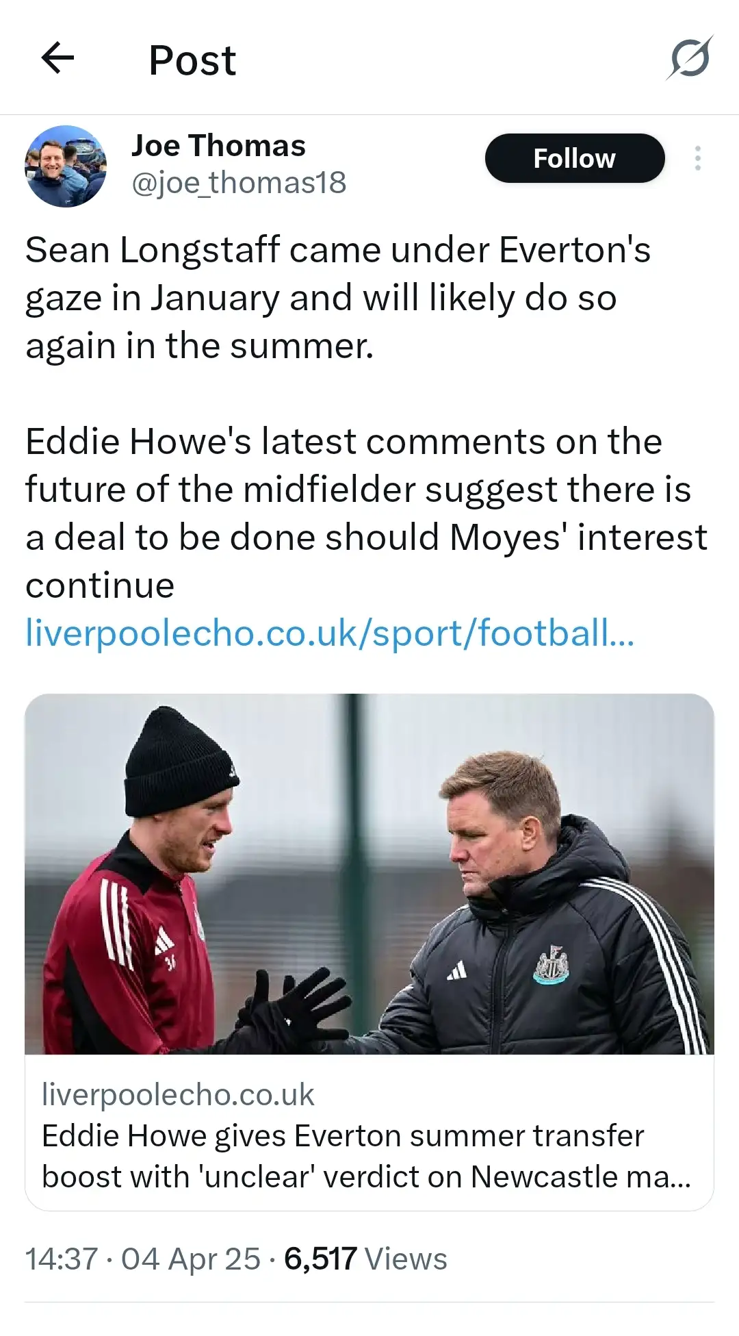This screenshot has height=1336, width=739.
Task: Open Grok from the top-right icon
Action: (689, 58)
